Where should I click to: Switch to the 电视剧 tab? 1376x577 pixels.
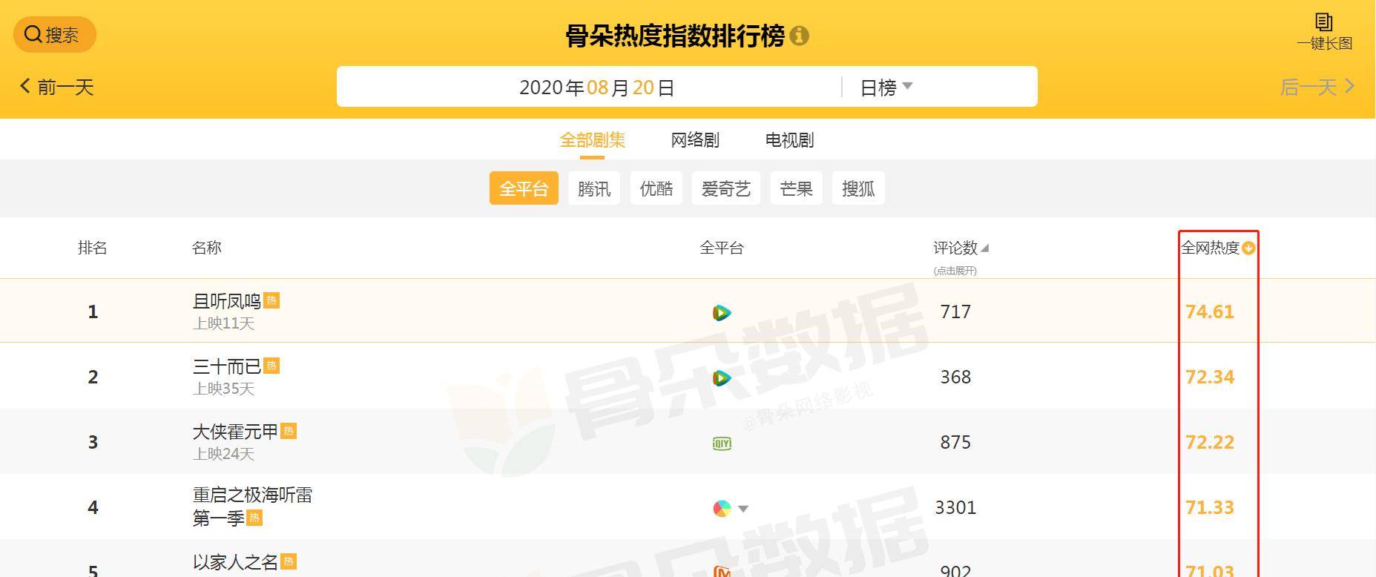coord(789,140)
